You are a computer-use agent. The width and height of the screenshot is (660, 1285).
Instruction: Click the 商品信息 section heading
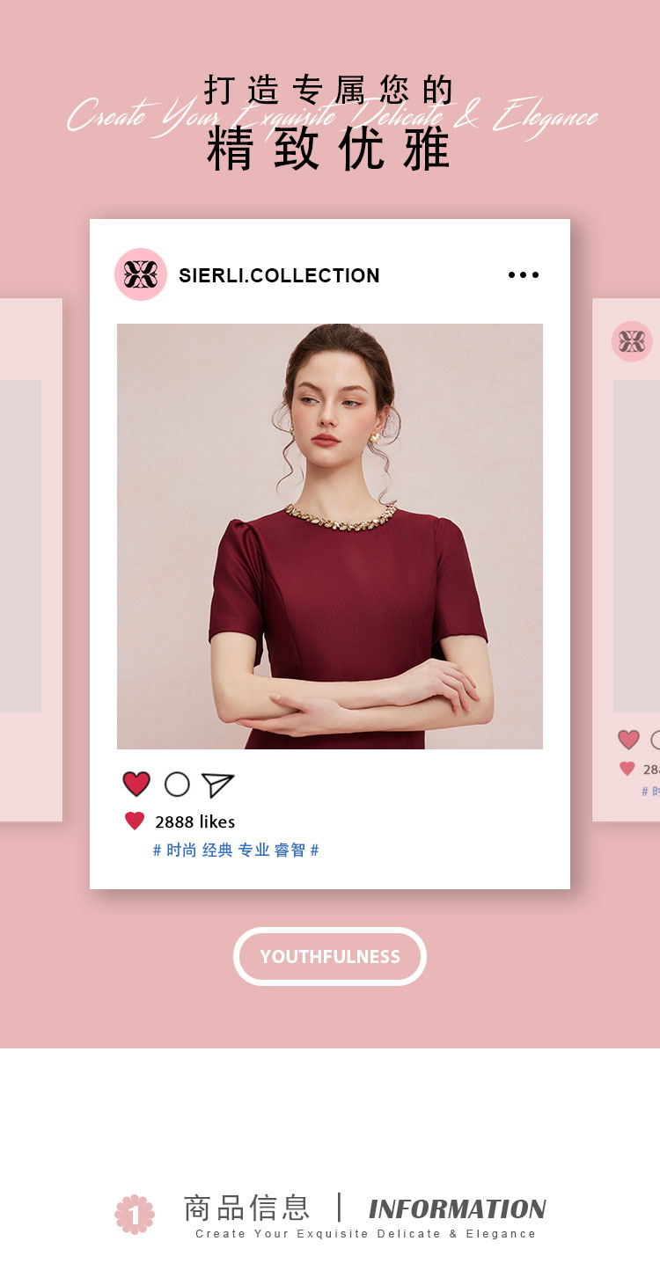[246, 1208]
